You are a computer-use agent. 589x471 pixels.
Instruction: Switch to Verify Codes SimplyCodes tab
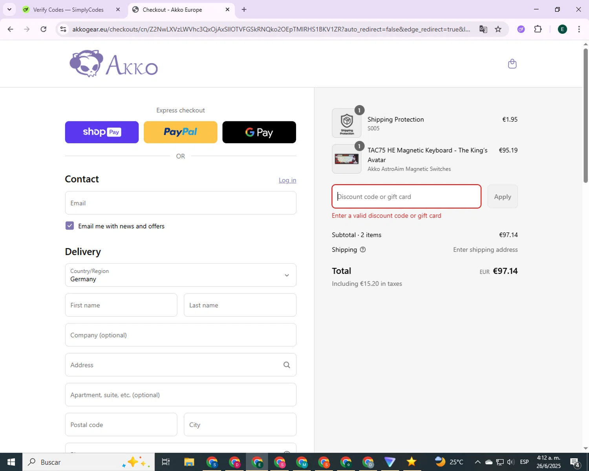click(x=68, y=9)
